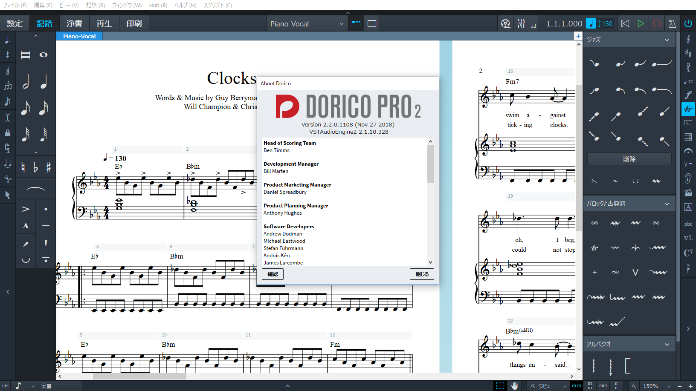Toggle the scissors tool
Screen dimensions: 696x391
8,179
